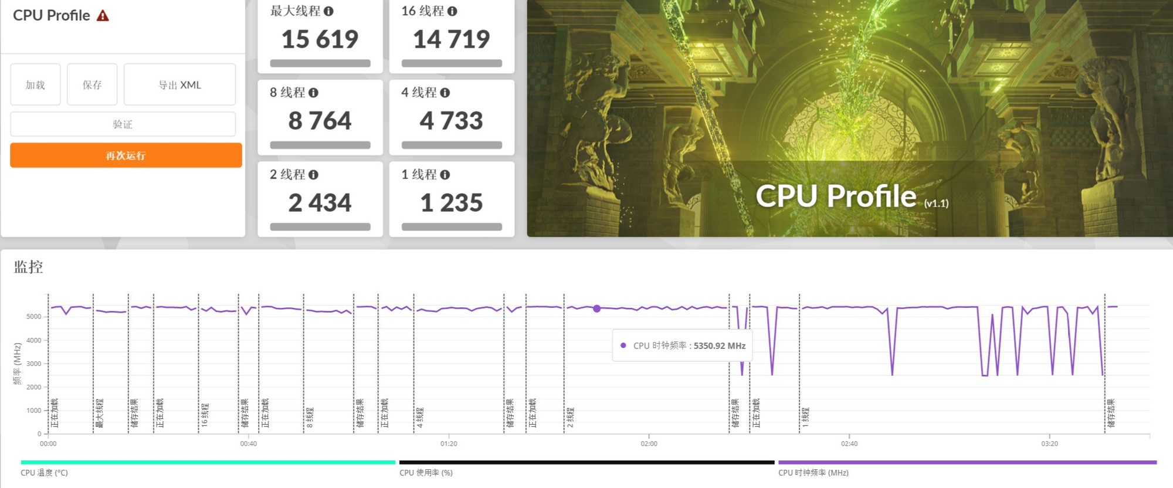Screen dimensions: 1173x488
Task: Select the 1 线程 marker line in chart
Action: (x=799, y=364)
